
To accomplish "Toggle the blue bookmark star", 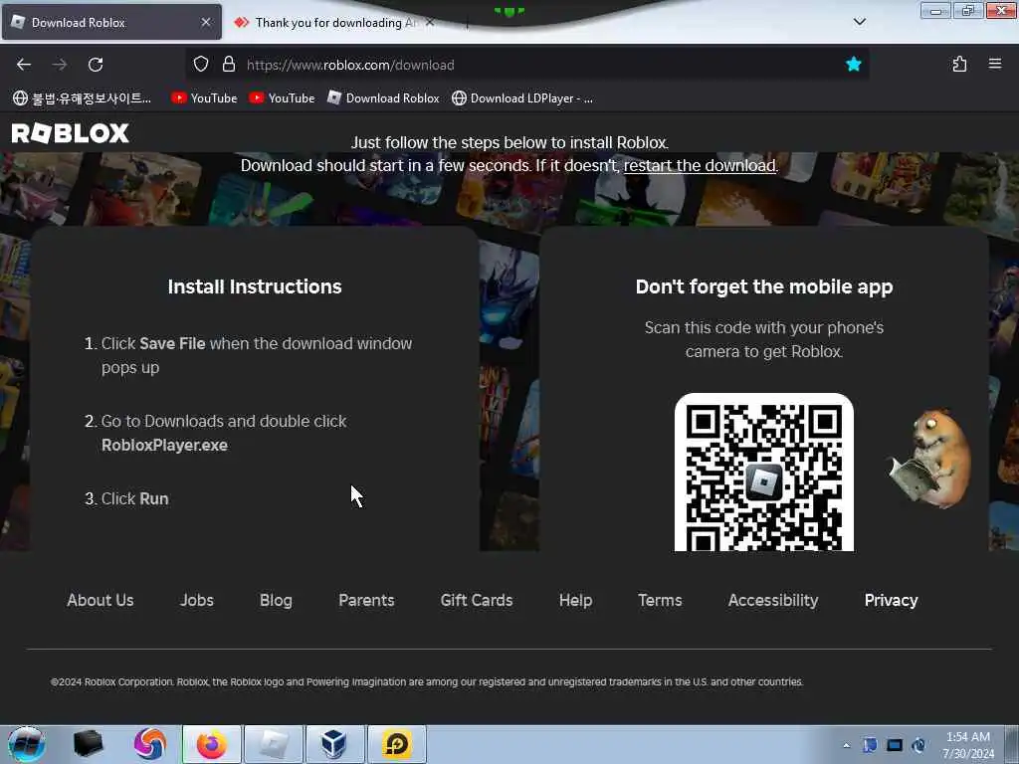I will (x=853, y=65).
